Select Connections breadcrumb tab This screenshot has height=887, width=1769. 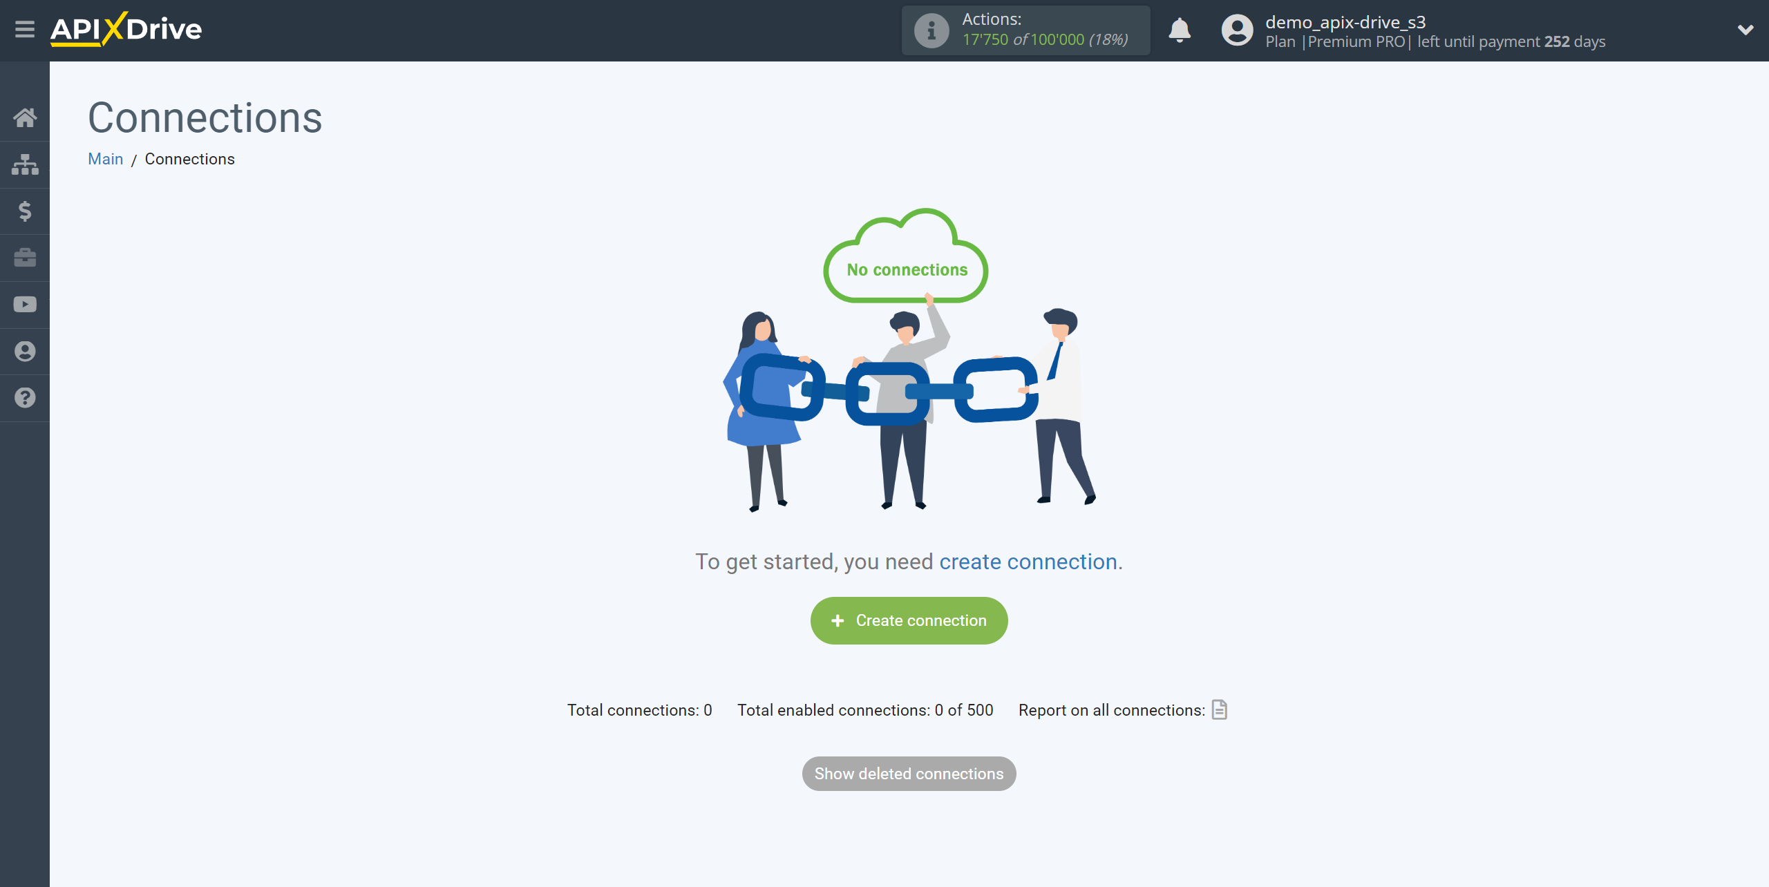pos(190,158)
